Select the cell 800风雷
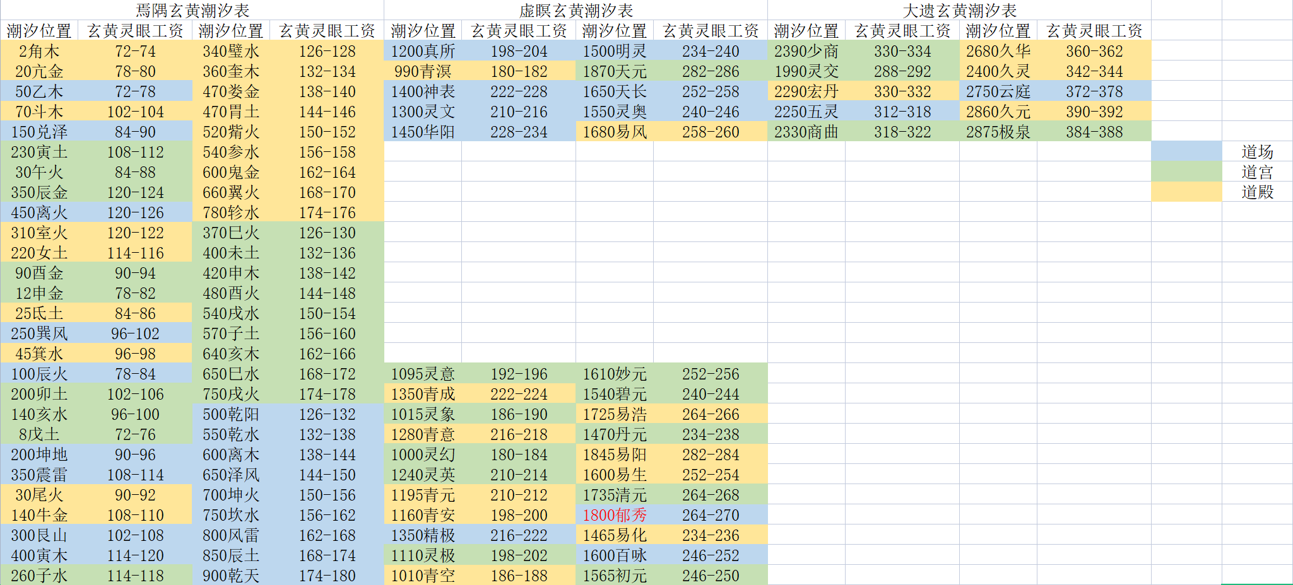1293x585 pixels. pos(231,535)
